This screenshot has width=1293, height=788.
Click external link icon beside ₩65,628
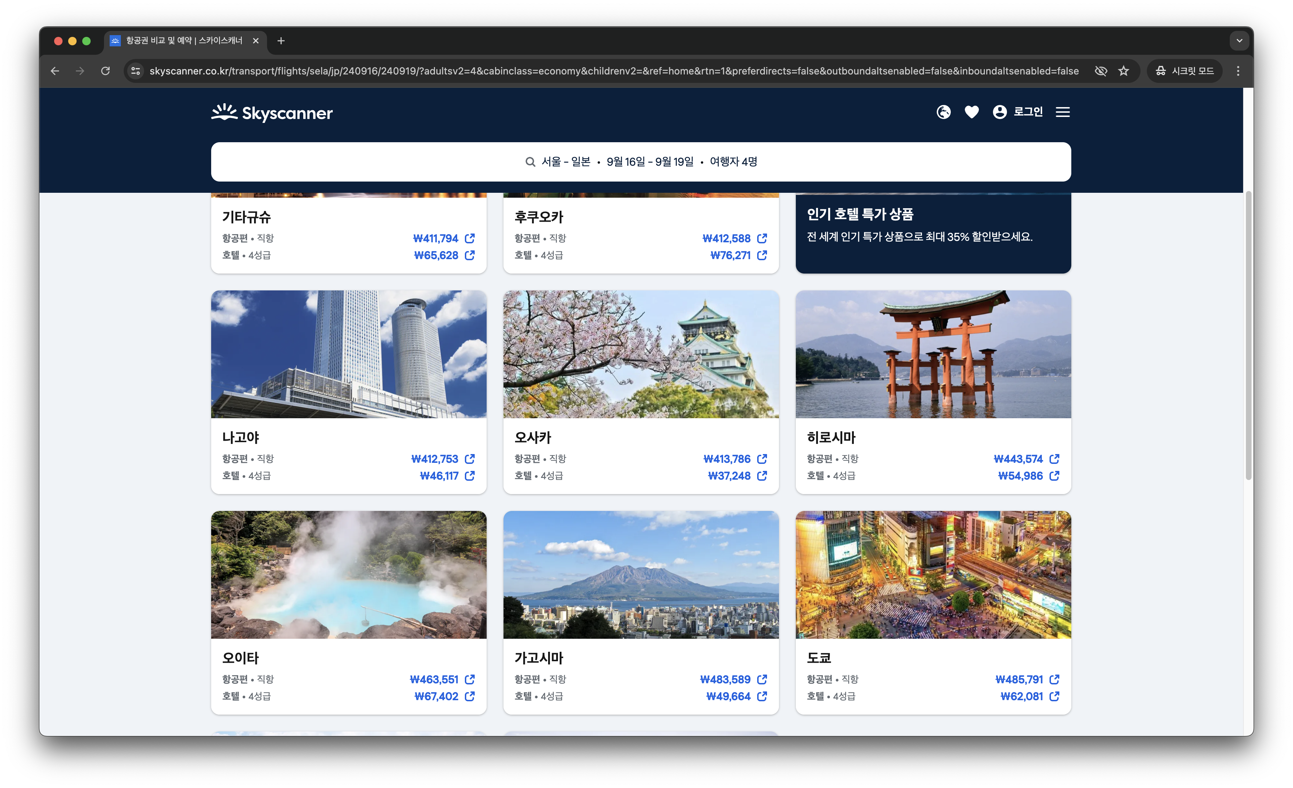(470, 255)
